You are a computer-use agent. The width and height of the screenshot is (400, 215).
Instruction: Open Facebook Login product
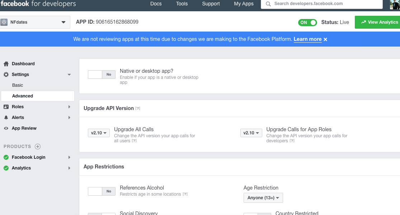[29, 157]
